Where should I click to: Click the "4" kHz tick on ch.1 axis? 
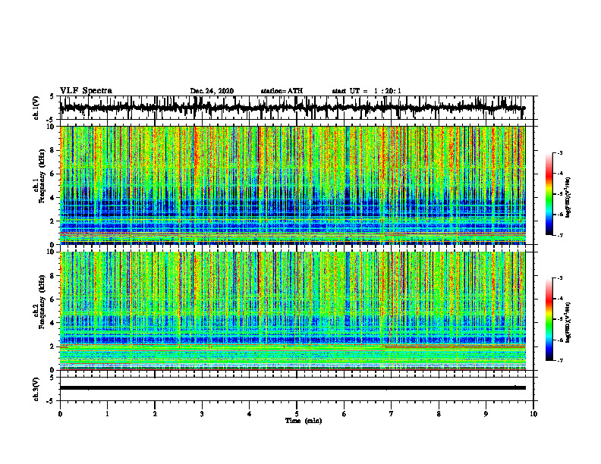click(52, 198)
